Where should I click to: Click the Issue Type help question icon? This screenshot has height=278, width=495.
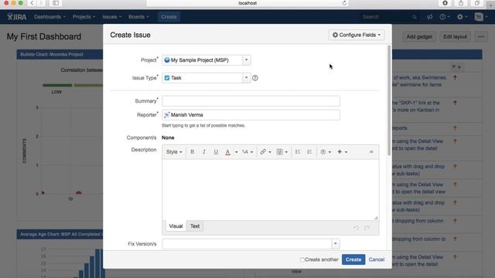pos(255,78)
